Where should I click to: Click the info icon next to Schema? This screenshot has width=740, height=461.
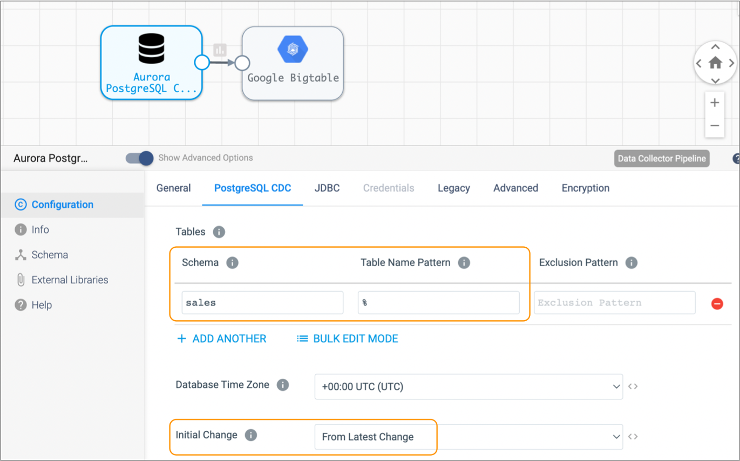[x=232, y=263]
